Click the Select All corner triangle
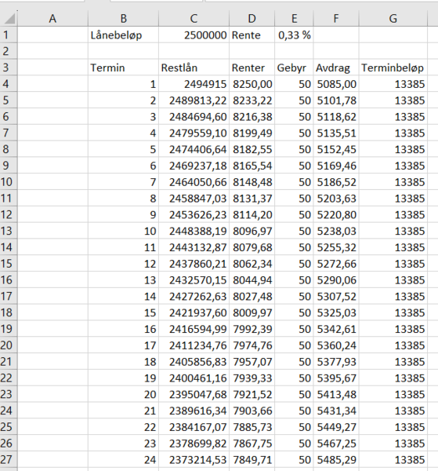 pyautogui.click(x=9, y=18)
